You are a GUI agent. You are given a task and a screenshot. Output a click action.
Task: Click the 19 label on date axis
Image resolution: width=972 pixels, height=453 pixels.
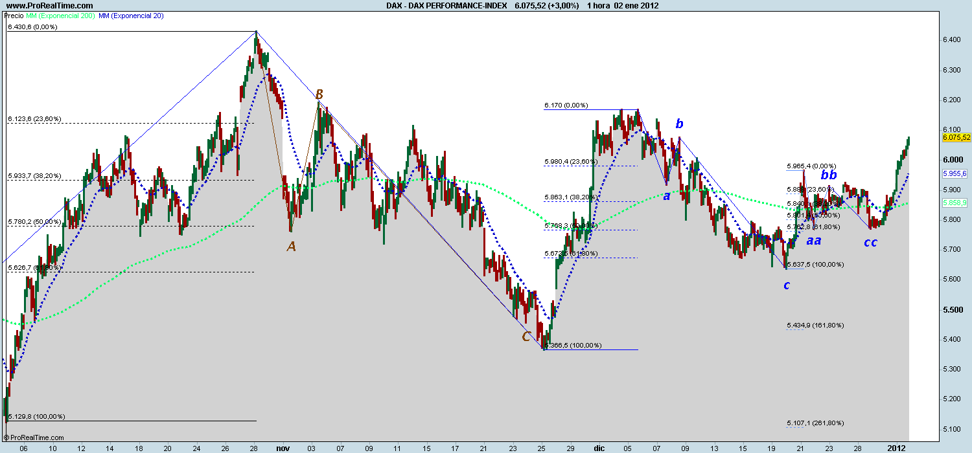click(770, 447)
